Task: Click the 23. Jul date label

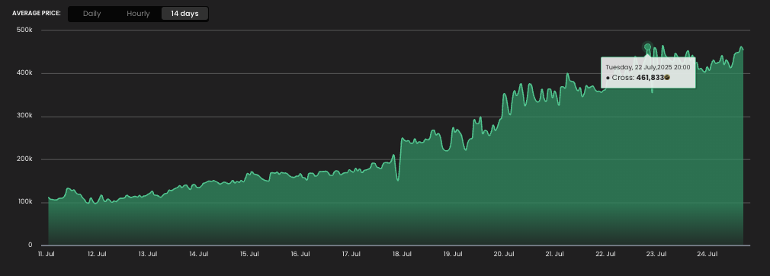Action: tap(656, 254)
